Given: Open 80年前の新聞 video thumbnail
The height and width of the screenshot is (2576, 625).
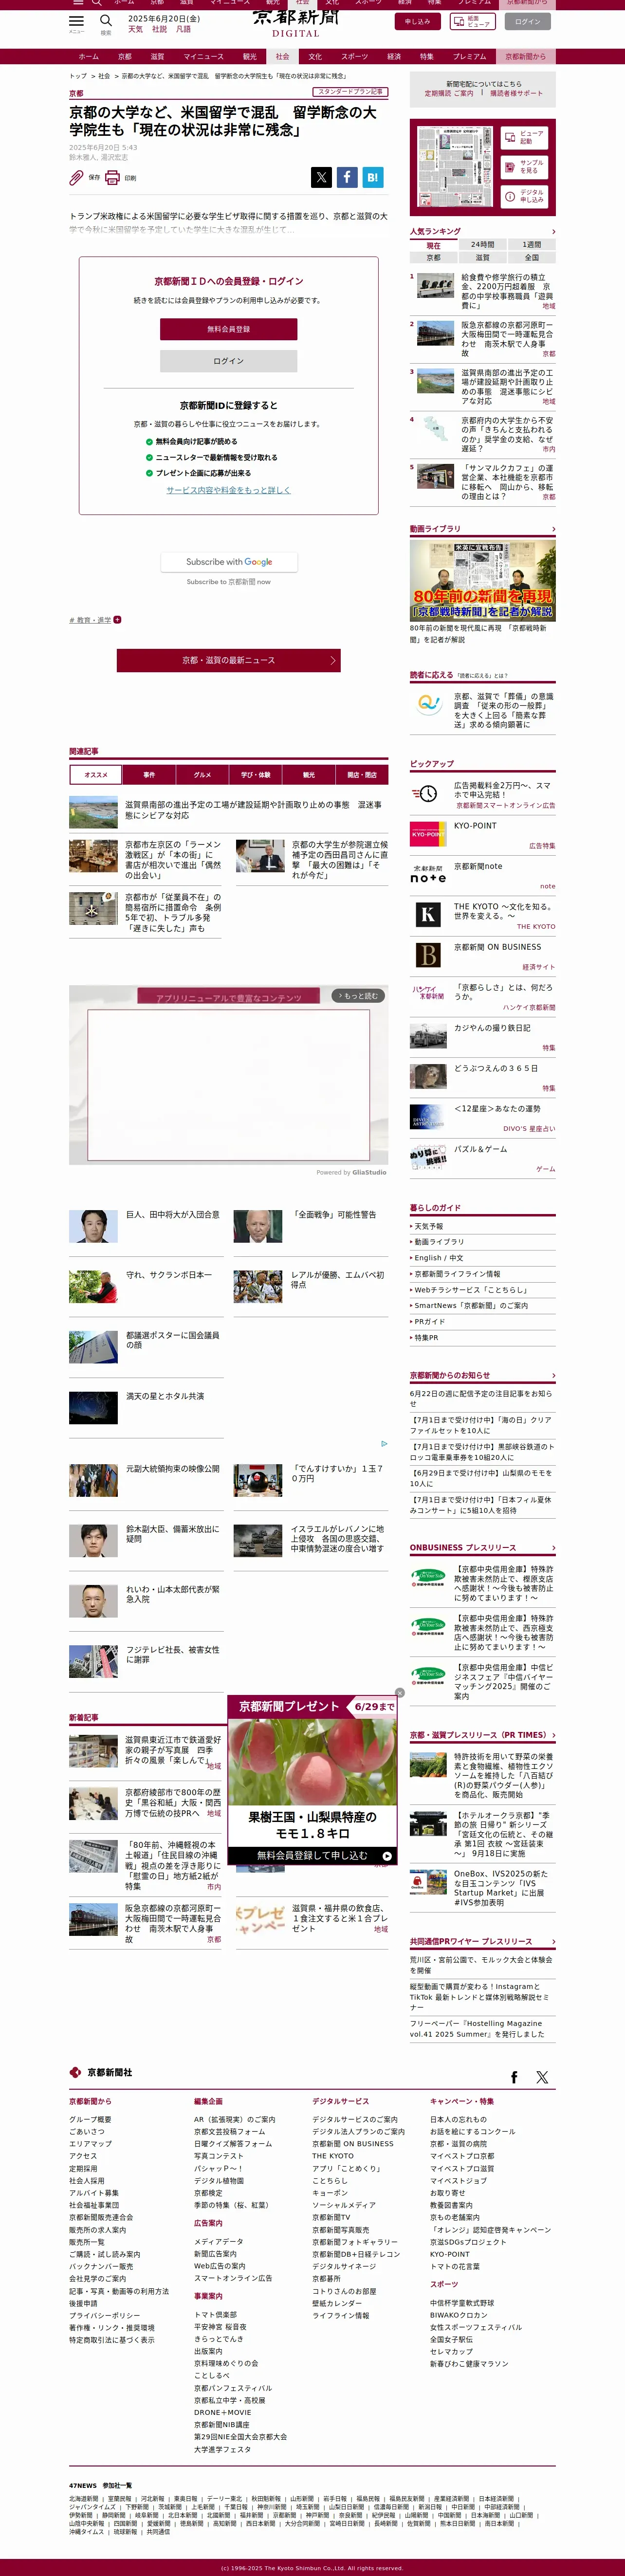Looking at the screenshot, I should tap(483, 580).
